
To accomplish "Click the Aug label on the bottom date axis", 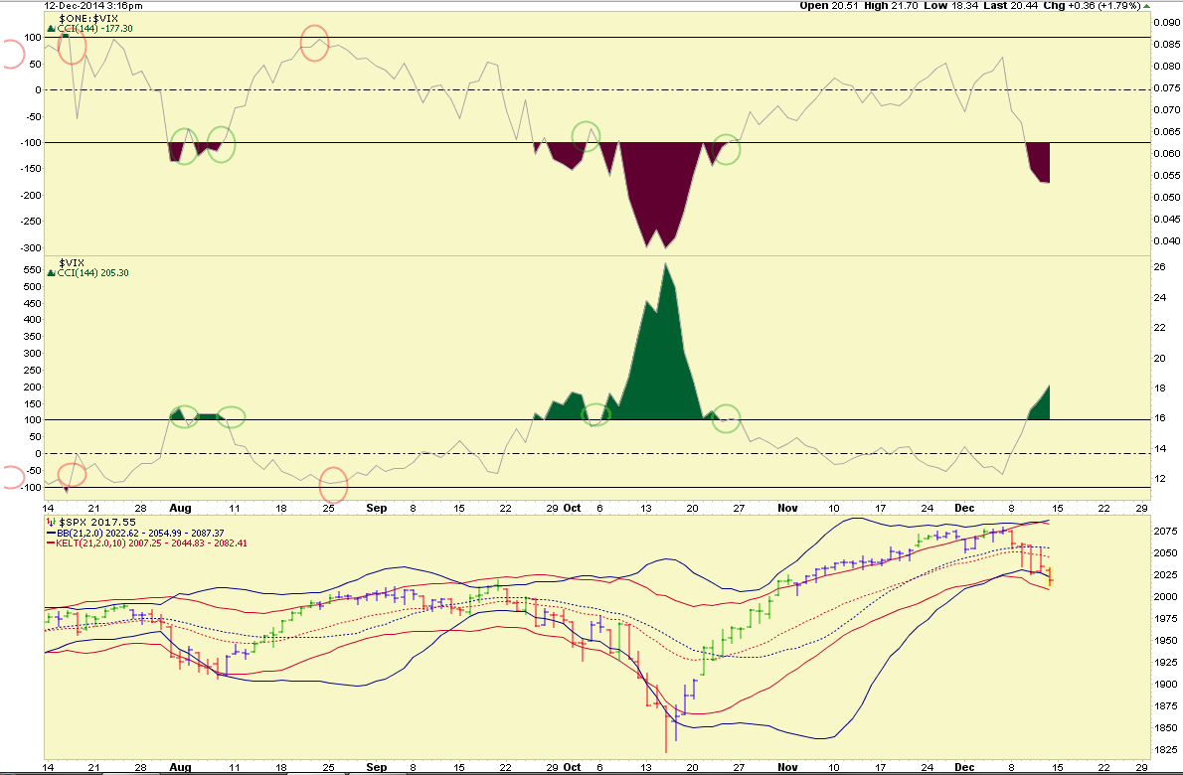I will (x=180, y=767).
